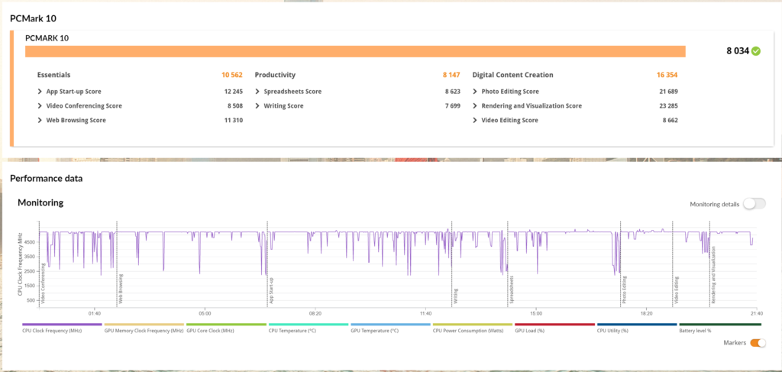Click the Web Browsing marker in chart

point(117,264)
